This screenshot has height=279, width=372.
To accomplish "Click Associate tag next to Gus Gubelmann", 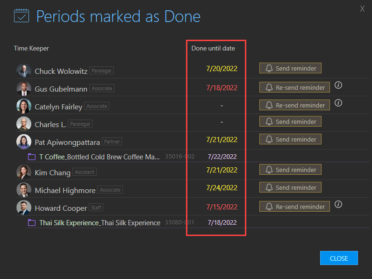I will [102, 88].
